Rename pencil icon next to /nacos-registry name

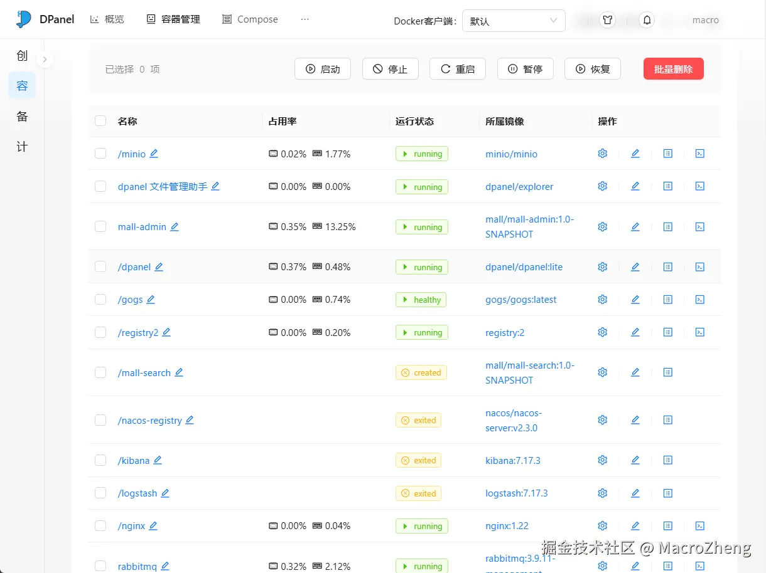tap(190, 420)
